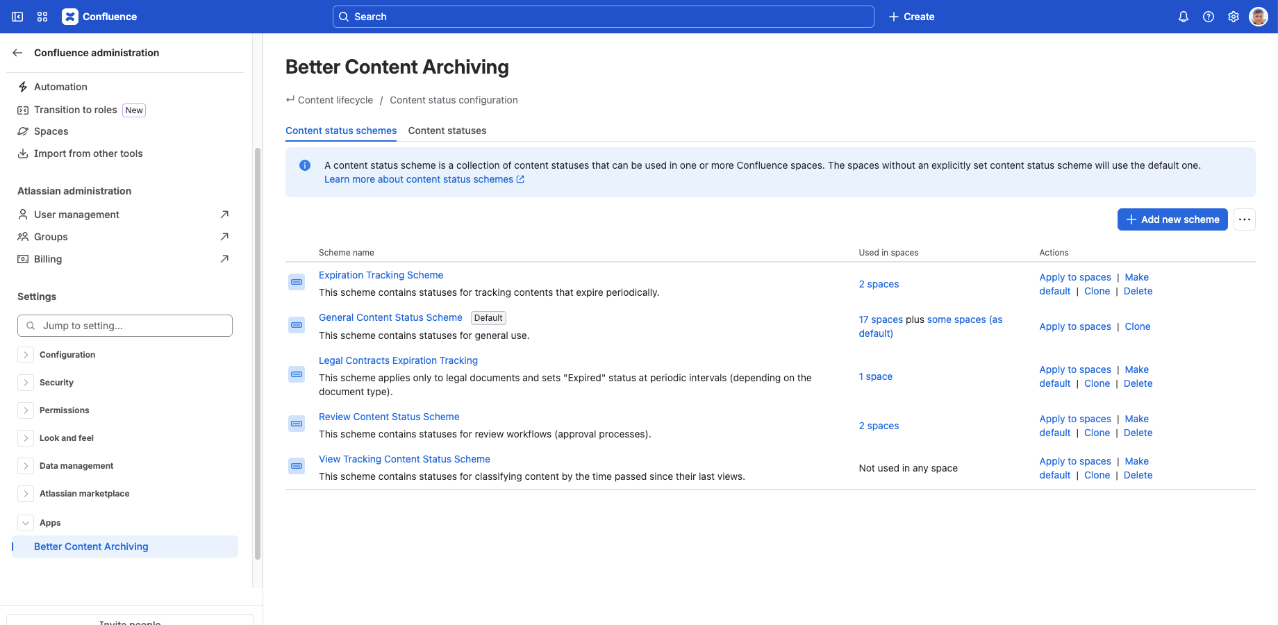Switch to the Content statuses tab

pos(447,131)
